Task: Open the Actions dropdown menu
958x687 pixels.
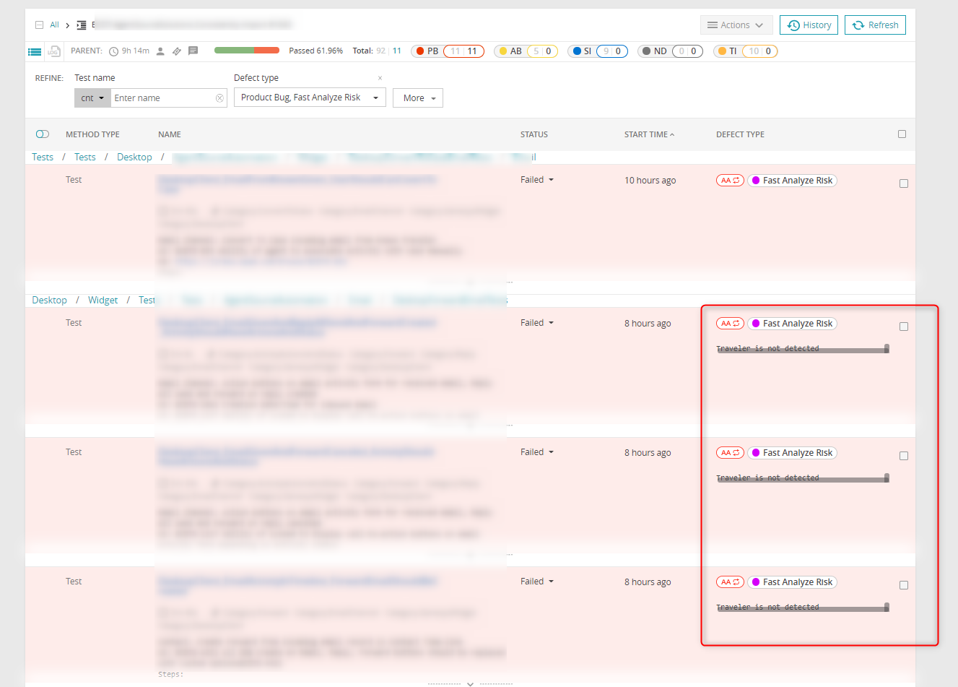Action: point(736,25)
